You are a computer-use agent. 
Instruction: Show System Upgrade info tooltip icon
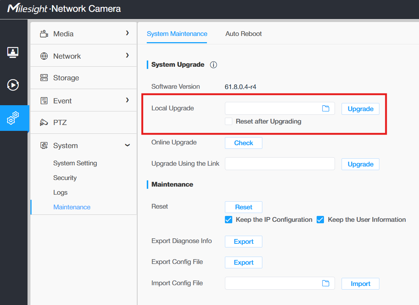click(214, 65)
